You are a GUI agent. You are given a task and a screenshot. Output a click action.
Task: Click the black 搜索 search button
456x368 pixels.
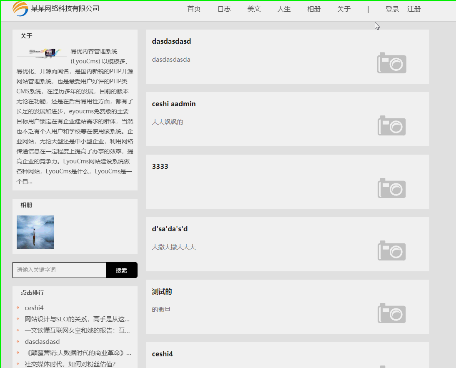[x=122, y=270]
